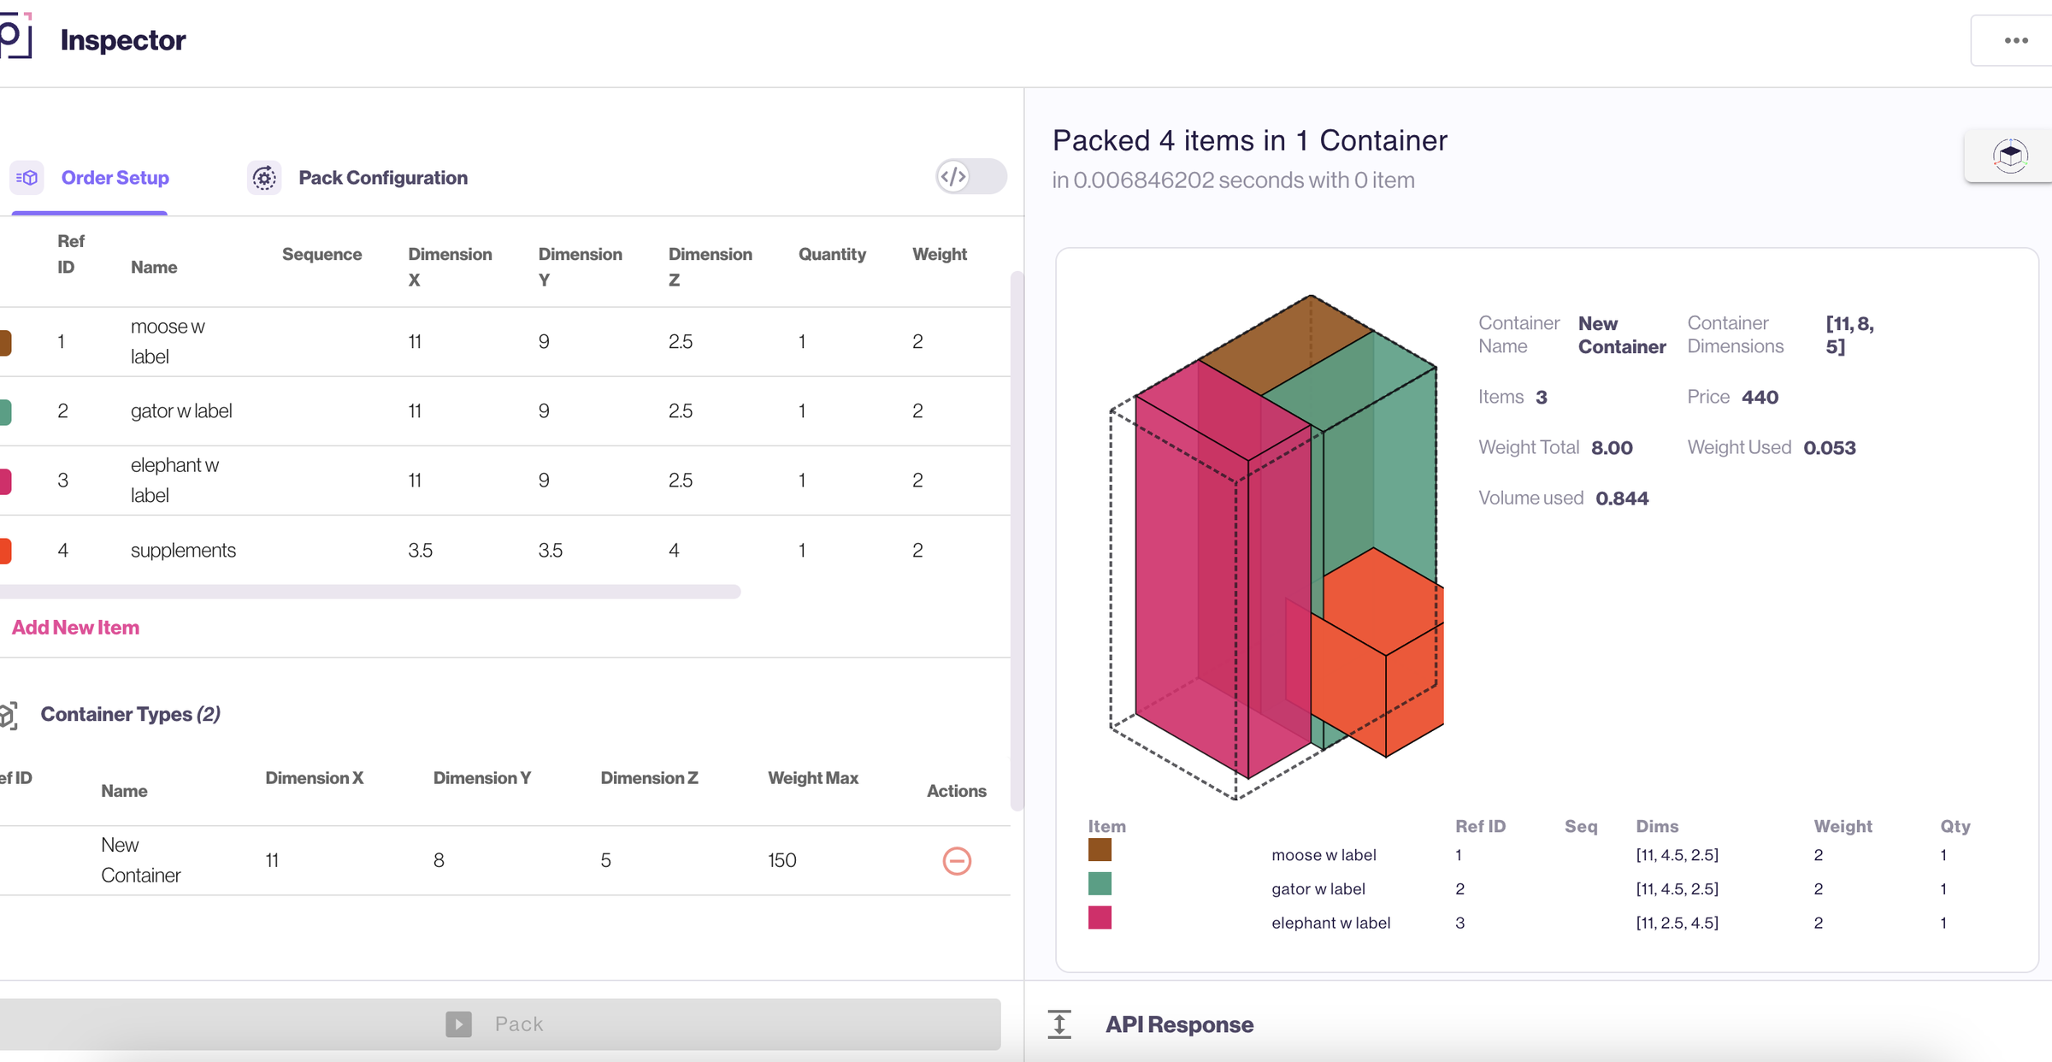This screenshot has height=1062, width=2052.
Task: Click the 'New Container' name in container types
Action: coord(140,860)
